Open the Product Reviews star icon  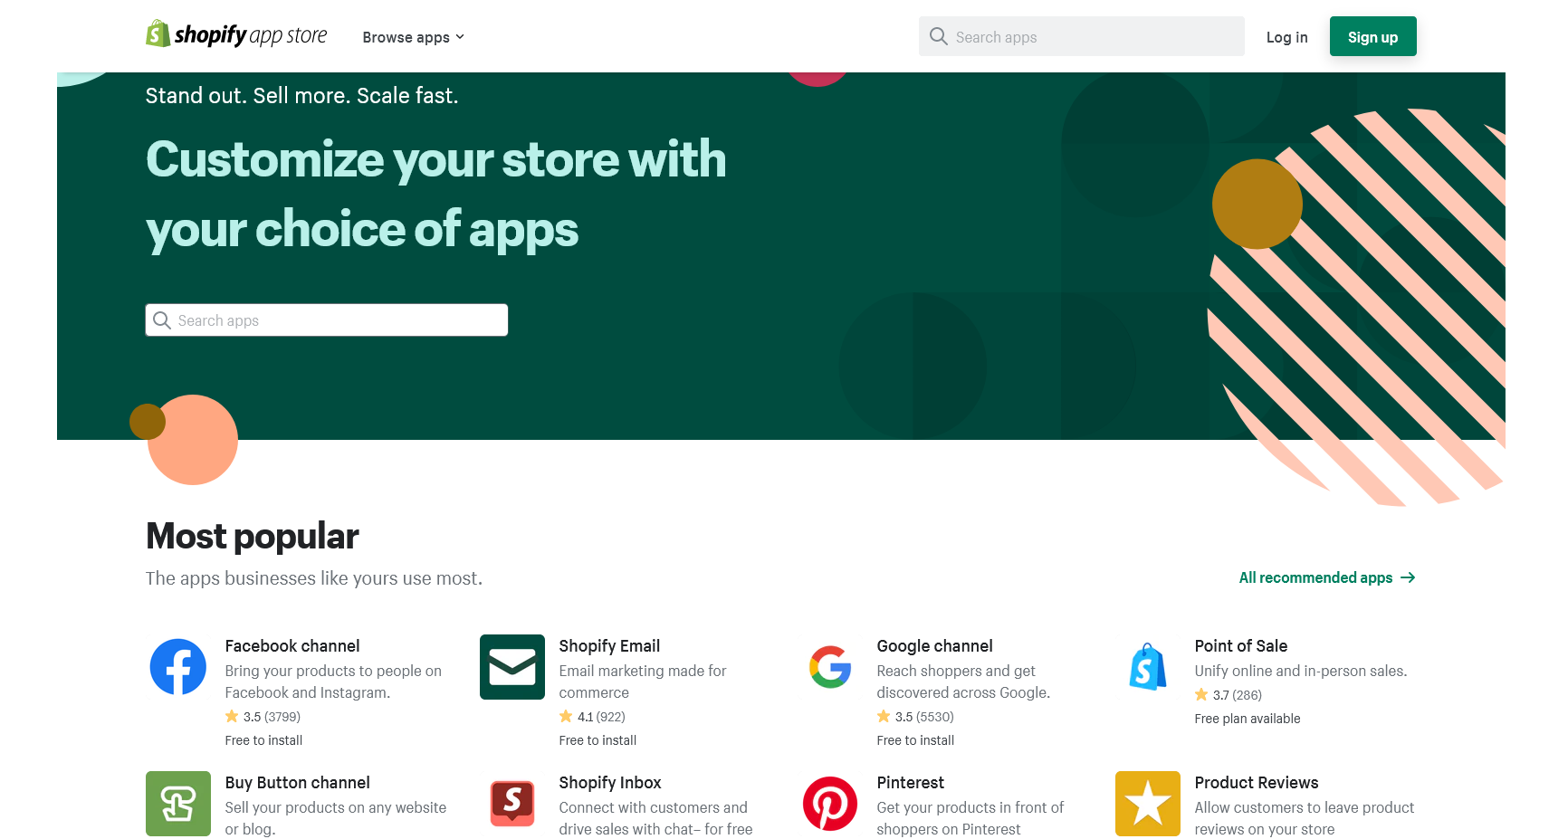pos(1147,804)
